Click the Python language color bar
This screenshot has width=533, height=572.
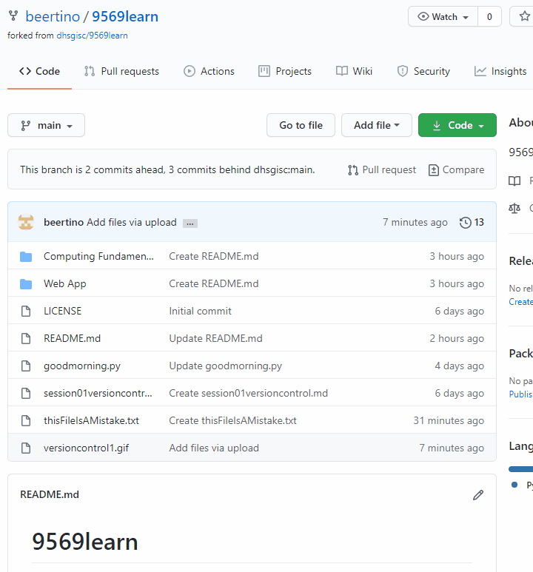520,469
